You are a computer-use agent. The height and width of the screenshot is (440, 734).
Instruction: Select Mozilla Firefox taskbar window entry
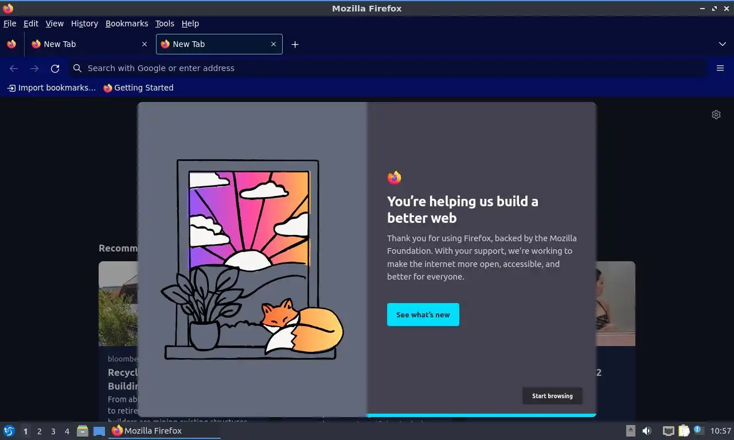[165, 431]
